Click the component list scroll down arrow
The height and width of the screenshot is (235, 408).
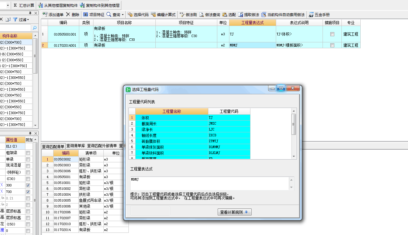pyautogui.click(x=35, y=125)
